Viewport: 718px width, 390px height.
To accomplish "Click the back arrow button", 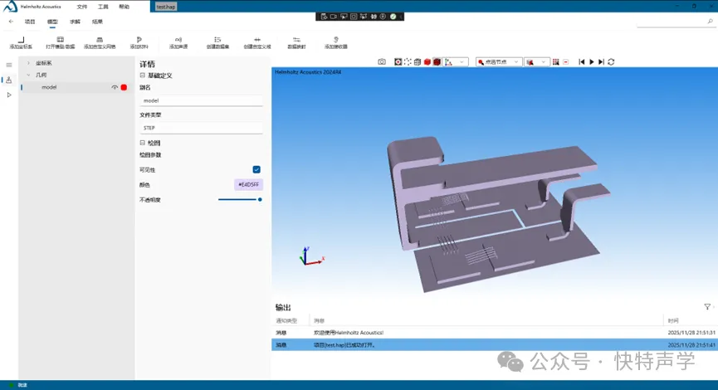I will tap(11, 22).
